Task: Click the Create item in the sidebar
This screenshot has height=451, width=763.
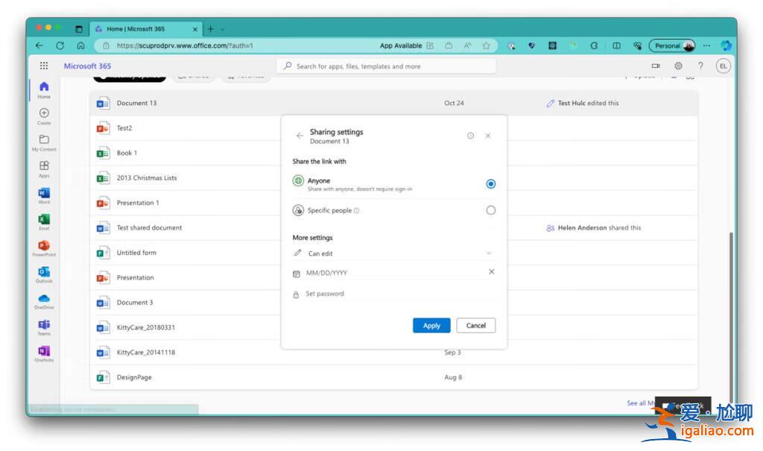Action: 44,116
